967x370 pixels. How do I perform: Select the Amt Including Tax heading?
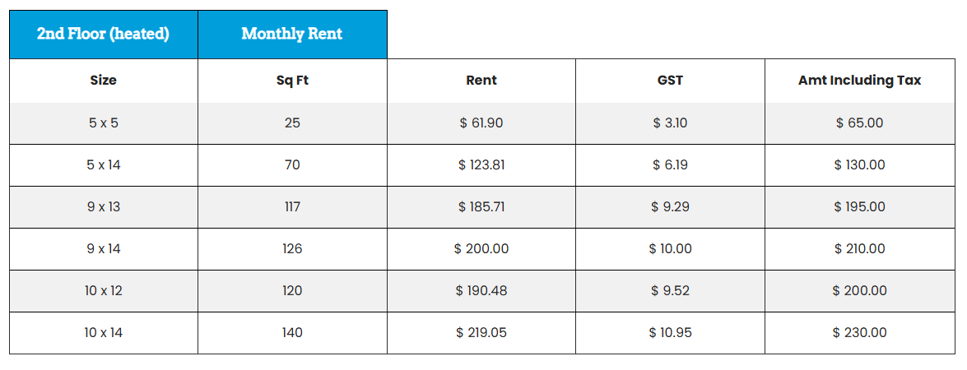click(859, 81)
